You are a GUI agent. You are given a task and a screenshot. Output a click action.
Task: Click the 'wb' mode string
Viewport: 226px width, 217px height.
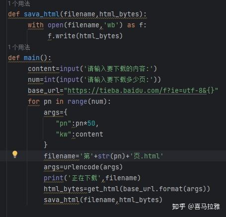tap(111, 25)
